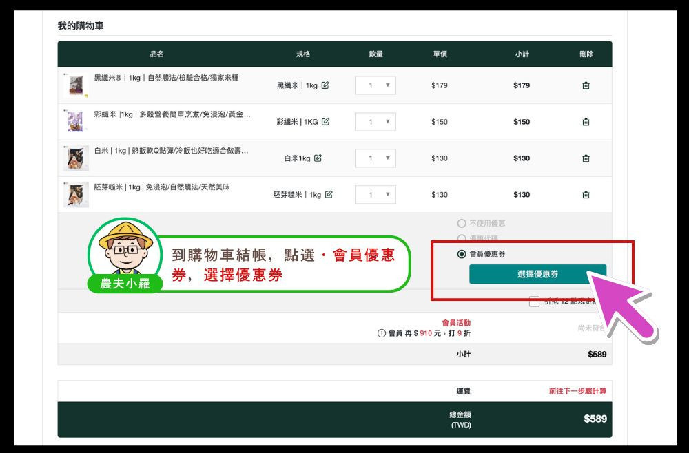This screenshot has width=689, height=453.
Task: Delete 胚芽糙米 row via trash icon
Action: [x=586, y=195]
